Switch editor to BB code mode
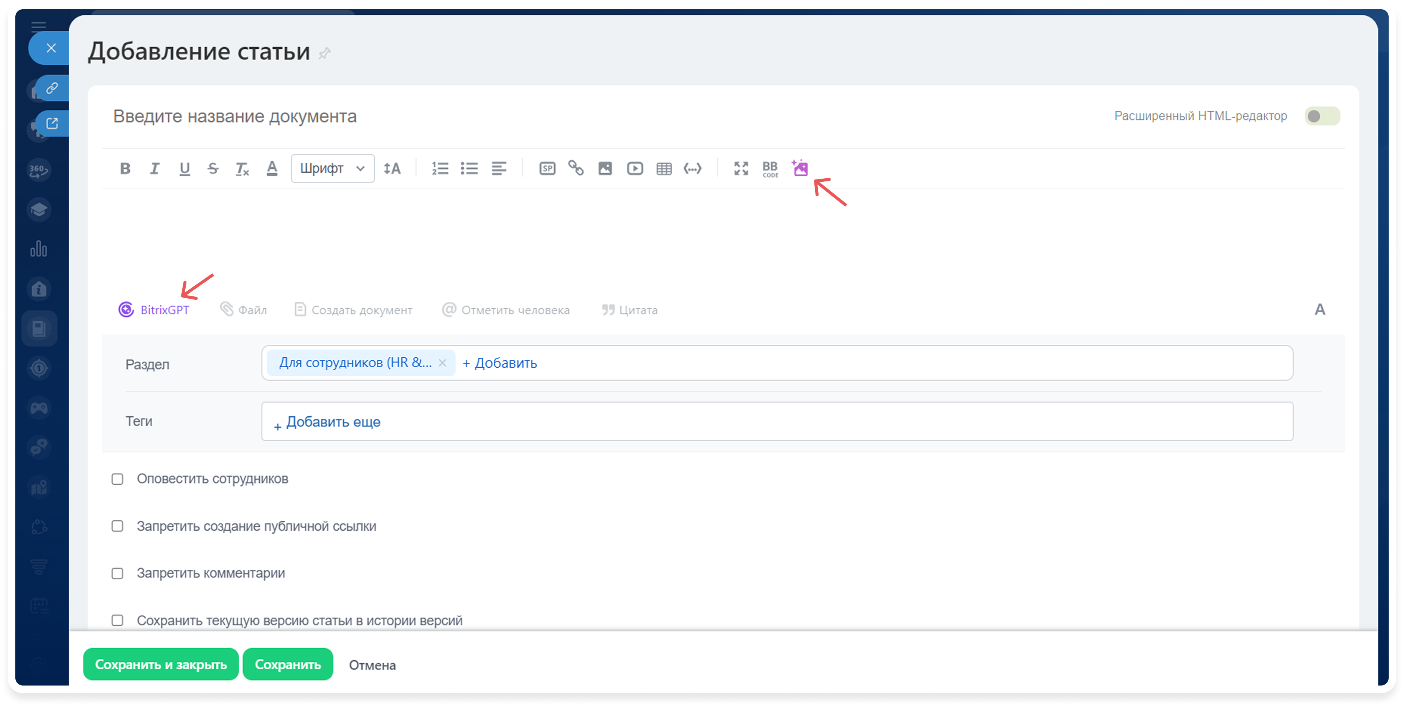Image resolution: width=1404 pixels, height=707 pixels. pyautogui.click(x=770, y=169)
